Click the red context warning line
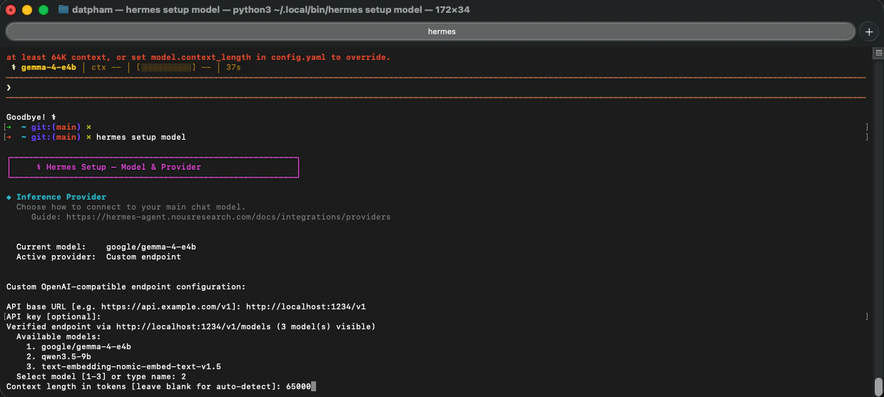The height and width of the screenshot is (397, 884). [198, 57]
